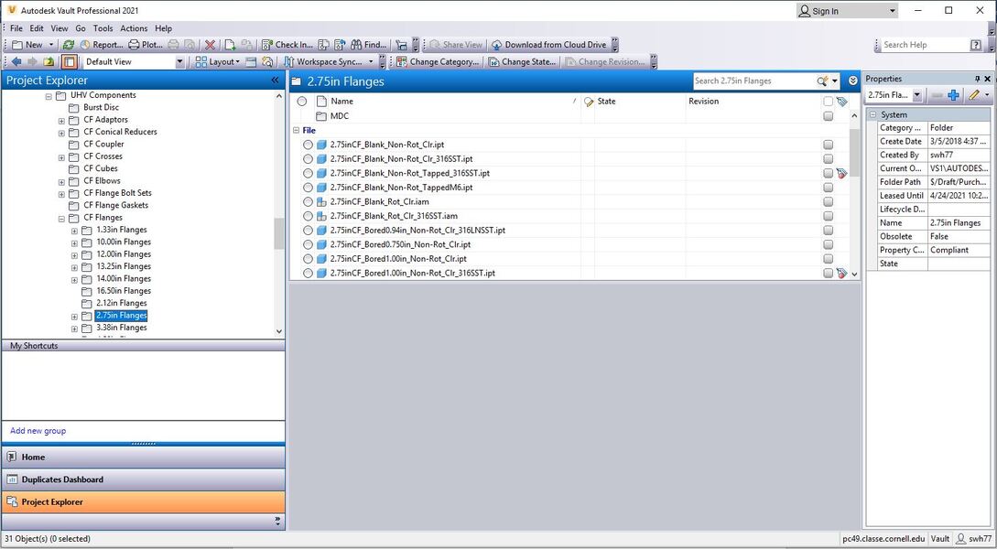Expand the 10.00in Flanges folder
Image resolution: width=997 pixels, height=549 pixels.
coord(74,242)
